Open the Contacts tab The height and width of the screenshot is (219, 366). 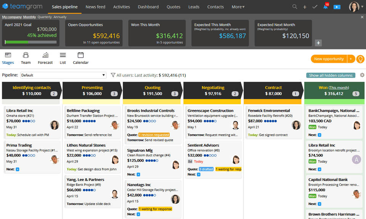click(215, 7)
